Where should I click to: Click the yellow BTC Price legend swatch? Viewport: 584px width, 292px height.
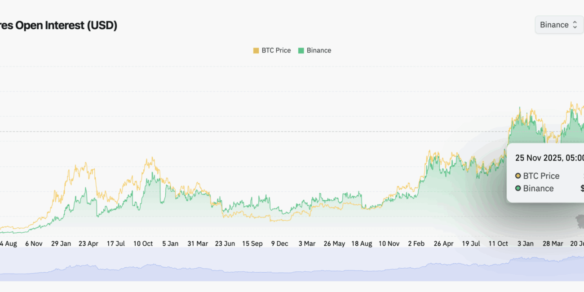pos(256,50)
